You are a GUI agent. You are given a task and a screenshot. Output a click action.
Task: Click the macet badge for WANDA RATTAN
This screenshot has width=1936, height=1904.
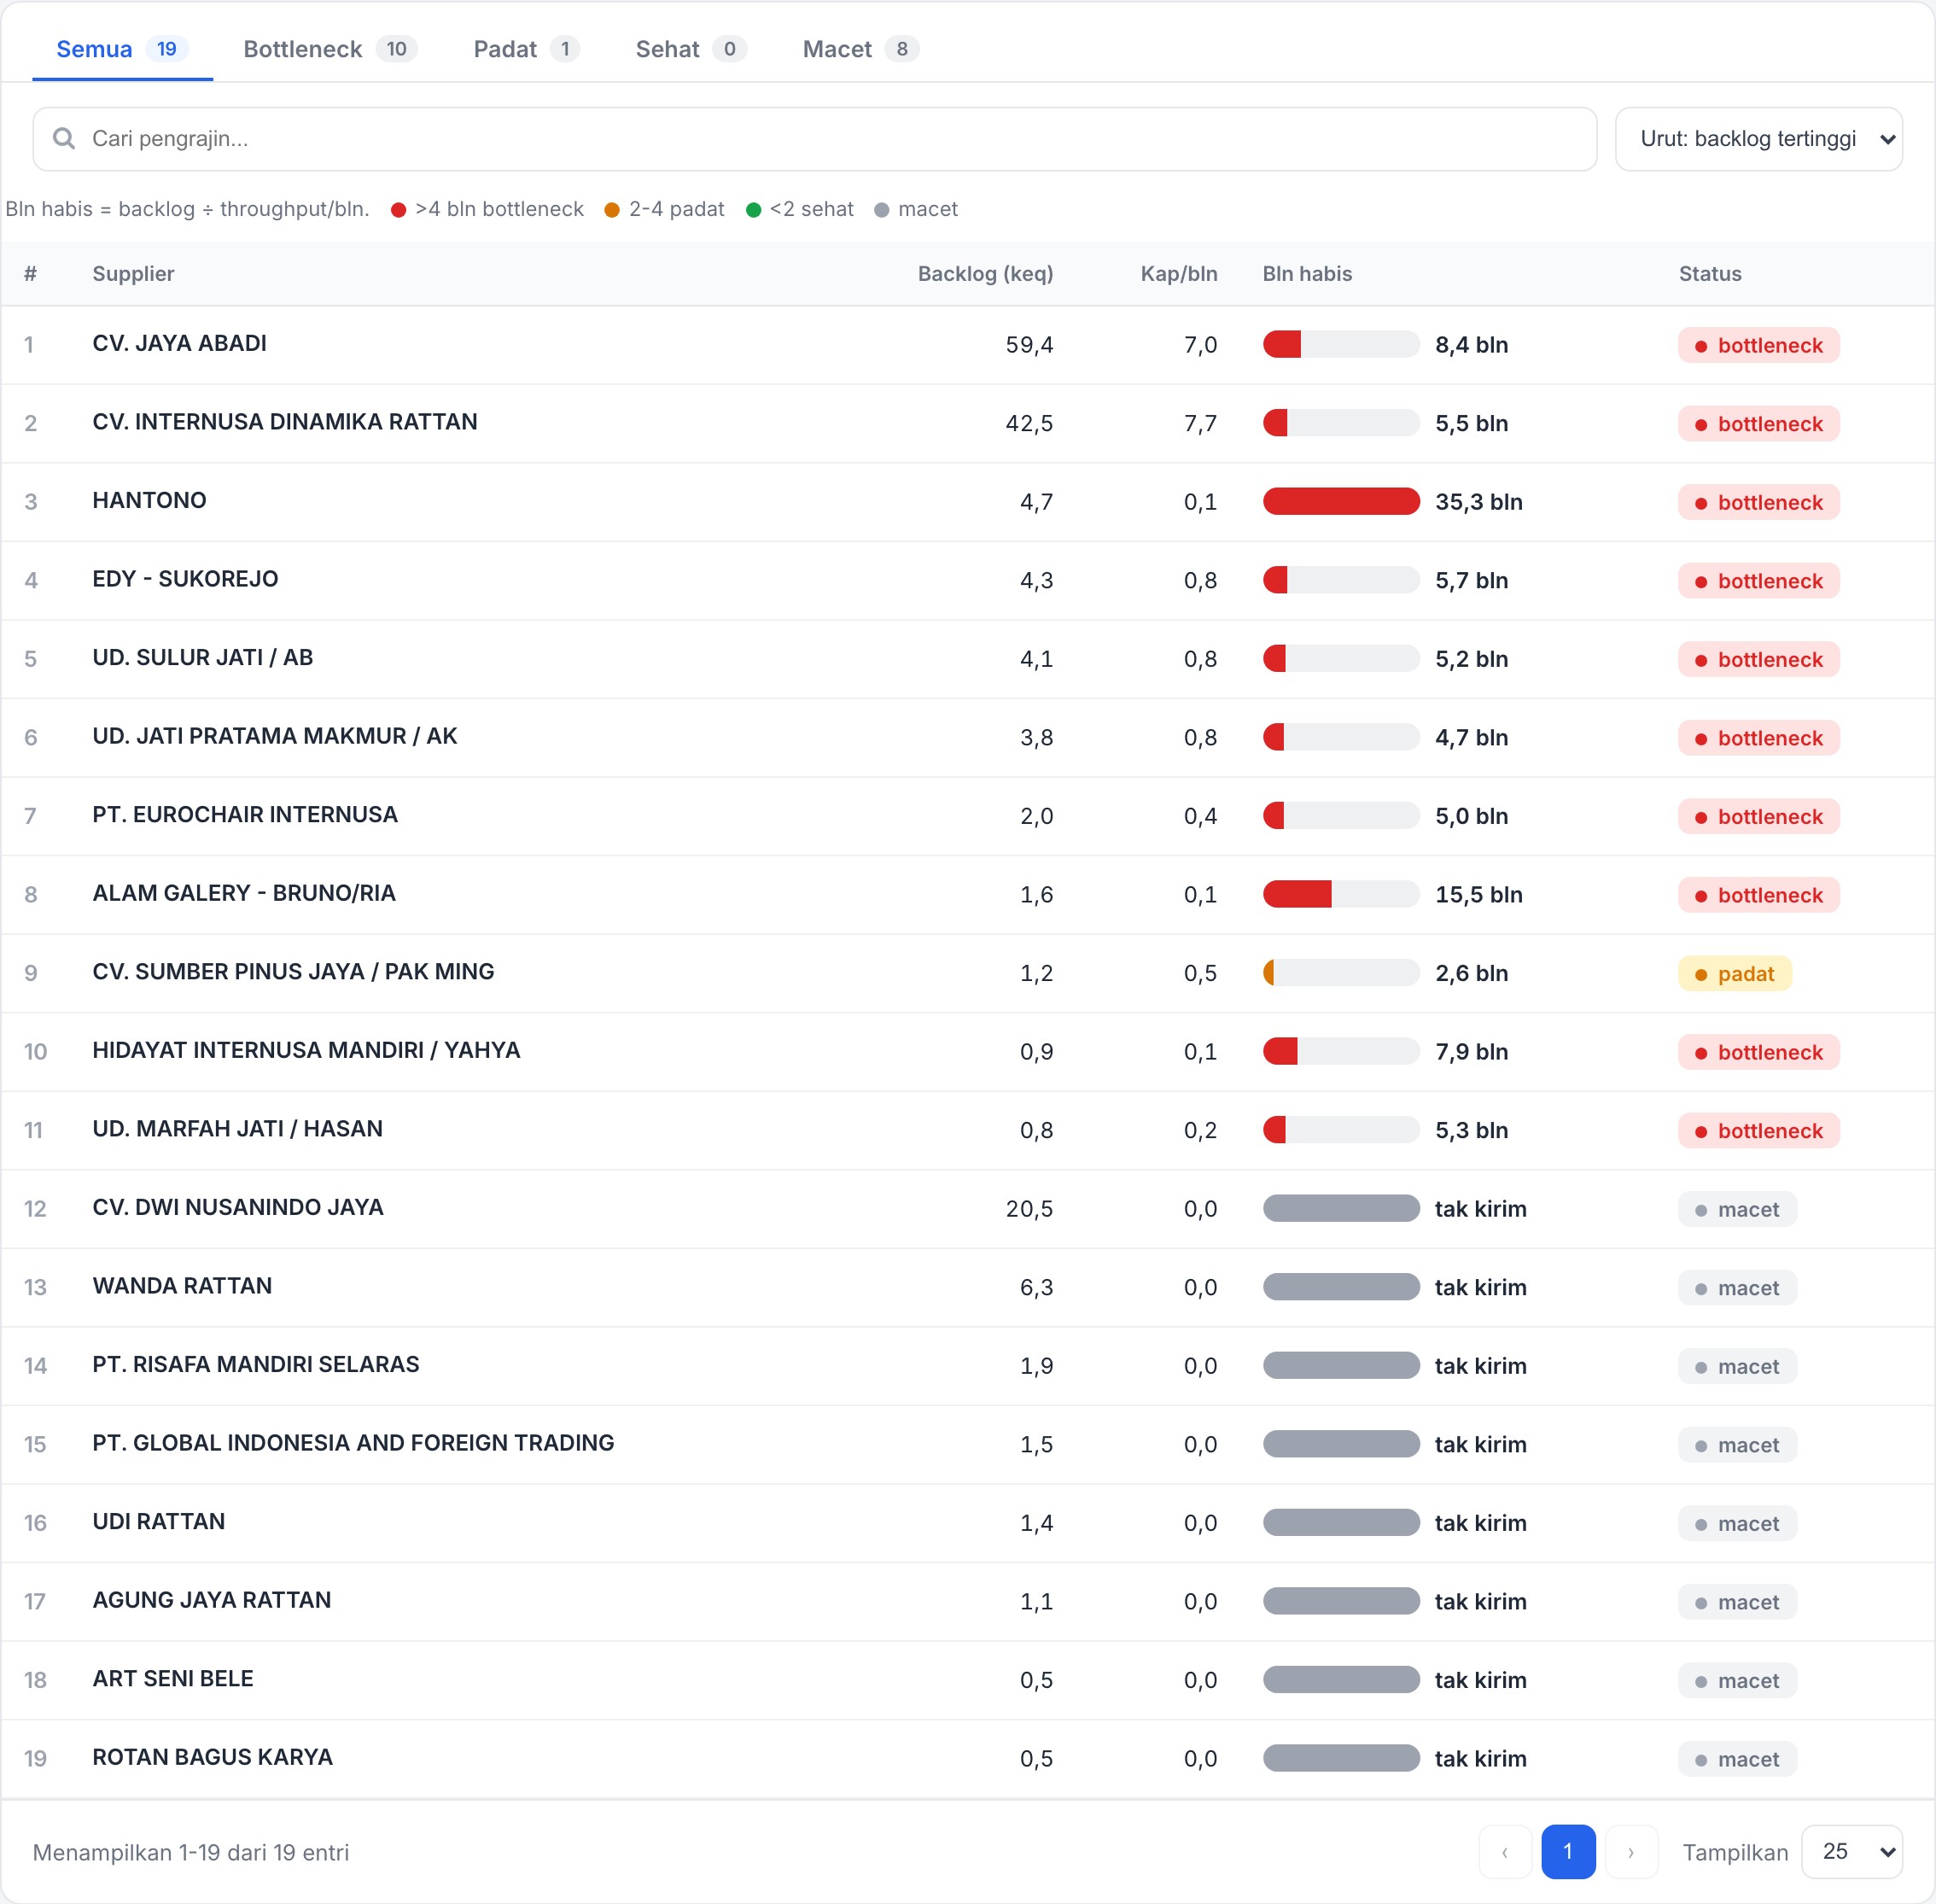[x=1737, y=1287]
